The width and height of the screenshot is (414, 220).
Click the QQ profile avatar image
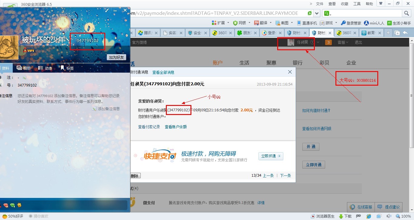click(x=9, y=48)
